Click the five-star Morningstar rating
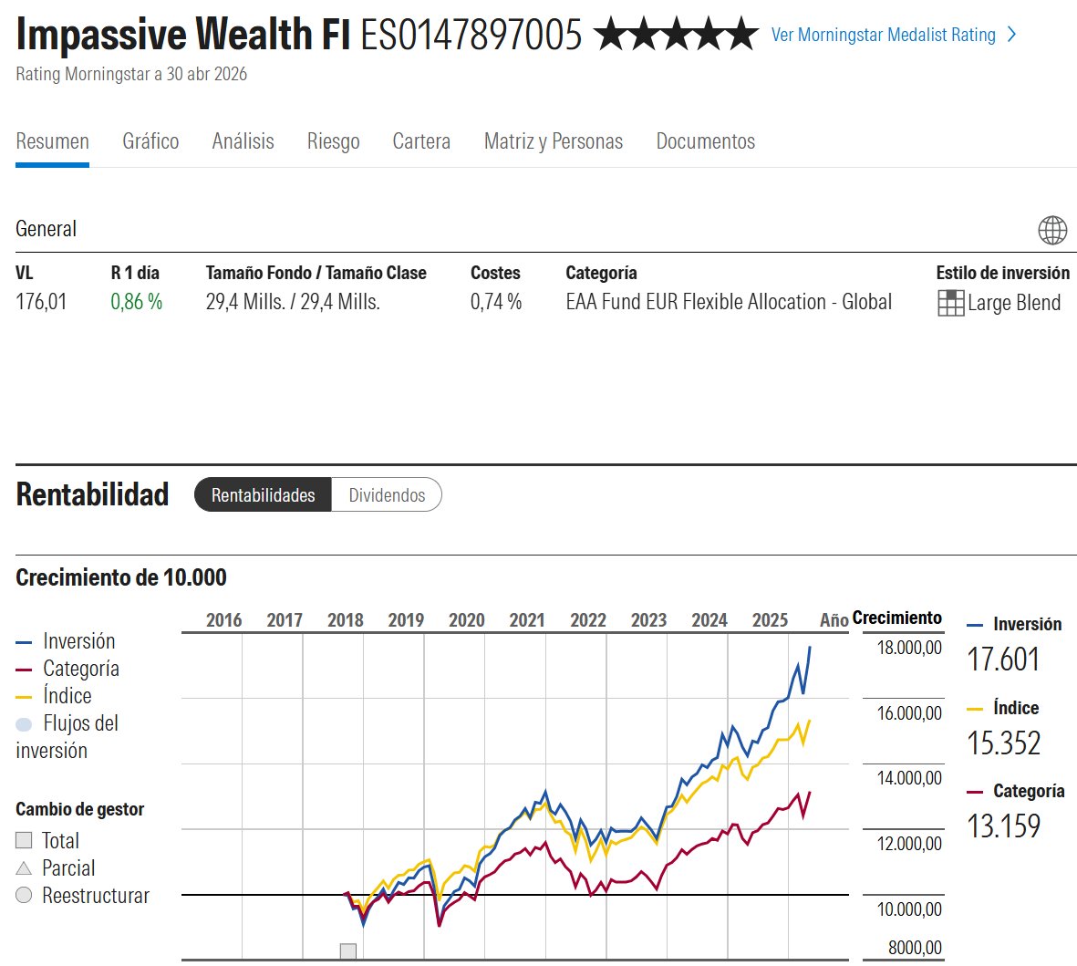The width and height of the screenshot is (1077, 966). [x=676, y=35]
